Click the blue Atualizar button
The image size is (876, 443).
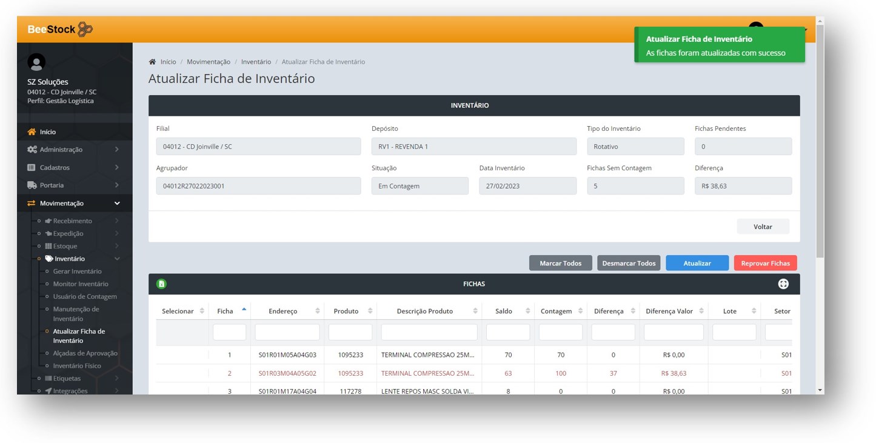click(697, 263)
